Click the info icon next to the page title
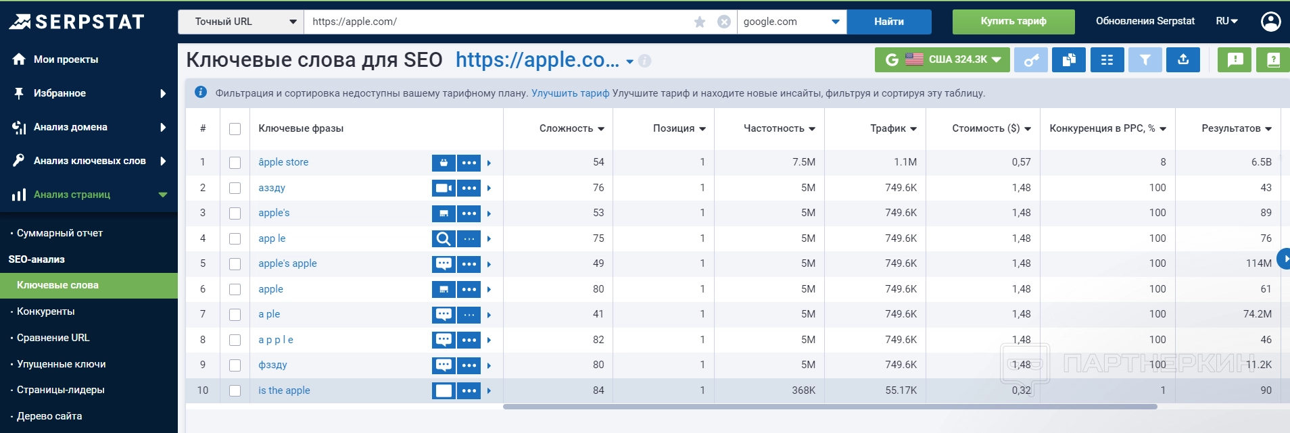 (645, 61)
